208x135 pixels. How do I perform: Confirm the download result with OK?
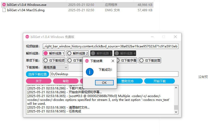(104, 83)
